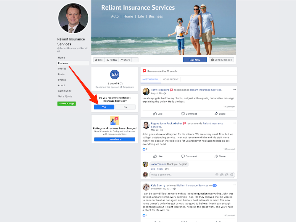Click the info icon beside 5 out of 5
The height and width of the screenshot is (222, 296).
pos(121,83)
